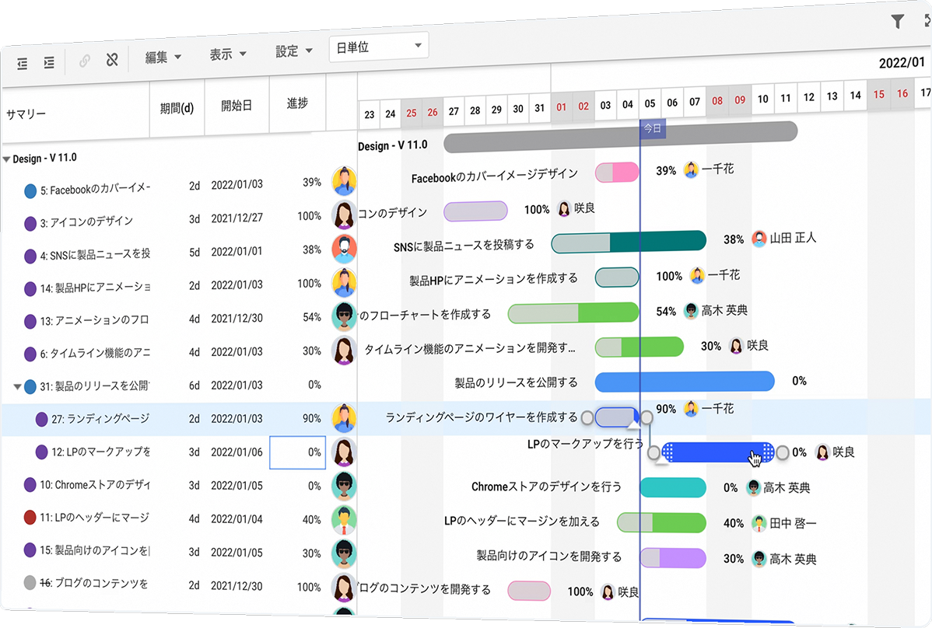Click 田中 啓一's avatar in the Gantt chart
Image resolution: width=932 pixels, height=628 pixels.
click(x=759, y=523)
